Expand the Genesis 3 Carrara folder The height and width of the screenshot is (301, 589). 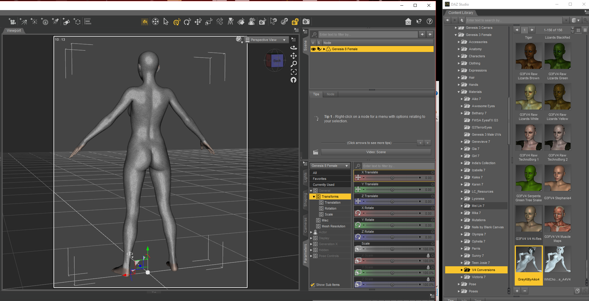(x=456, y=28)
